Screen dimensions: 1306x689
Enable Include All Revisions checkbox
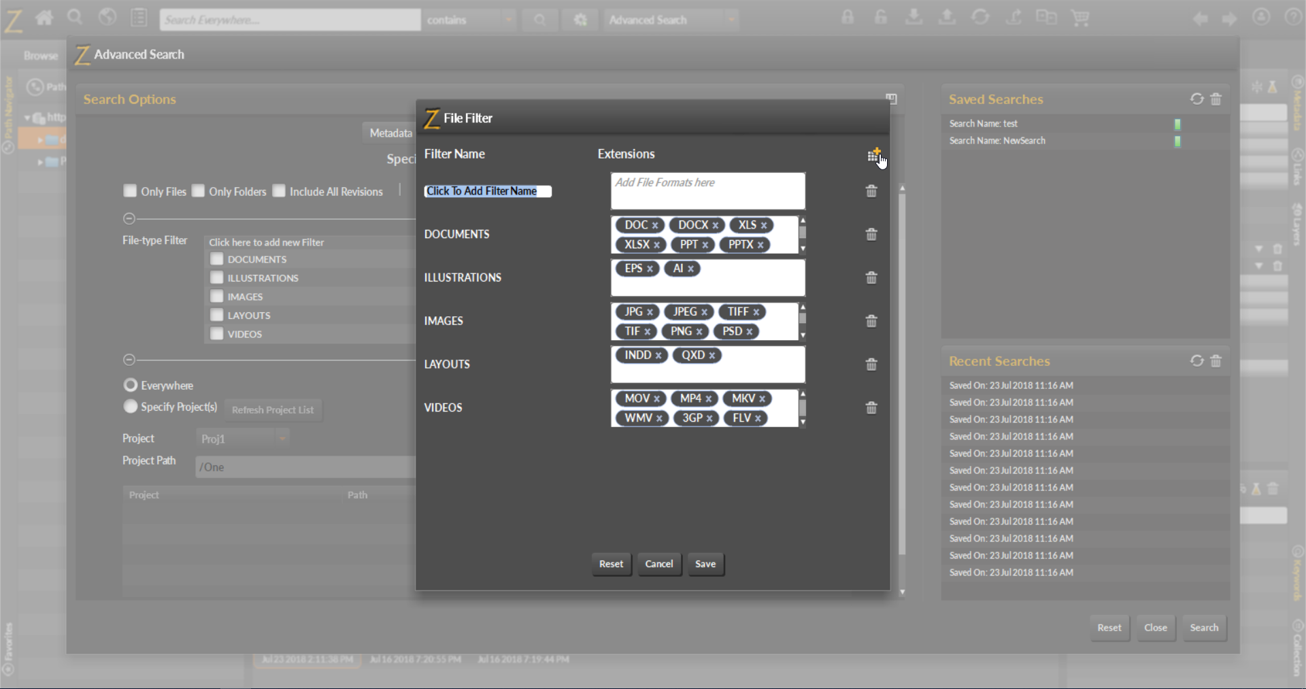[x=279, y=191]
